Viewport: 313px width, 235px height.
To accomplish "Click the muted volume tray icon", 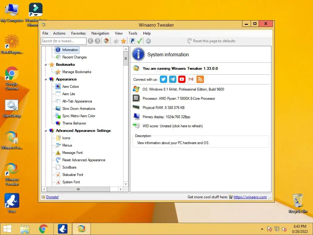I will pos(284,229).
